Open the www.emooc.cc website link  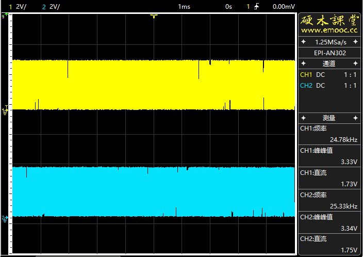[x=329, y=30]
